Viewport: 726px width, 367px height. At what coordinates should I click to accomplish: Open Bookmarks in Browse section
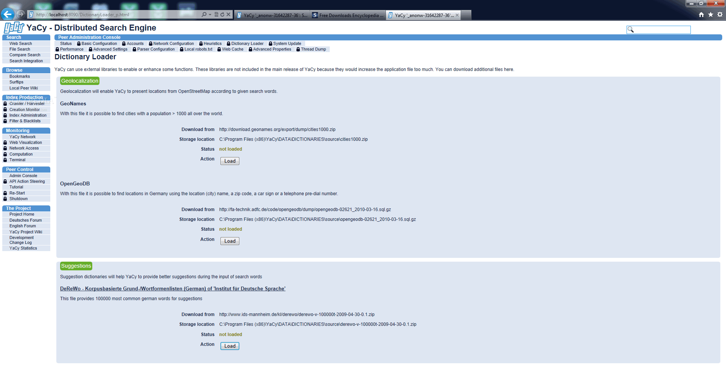click(x=20, y=76)
